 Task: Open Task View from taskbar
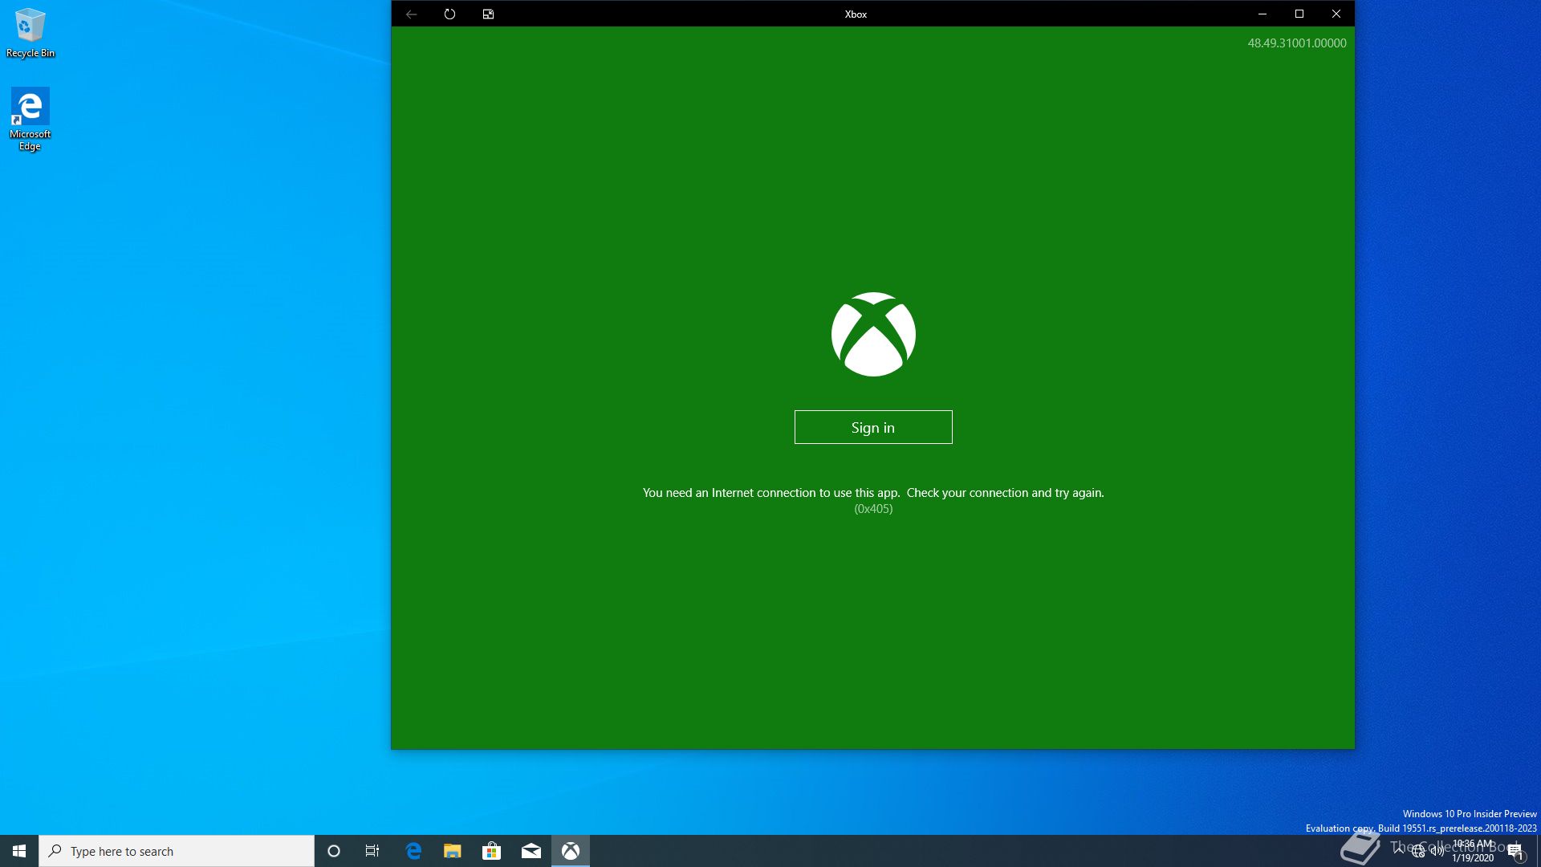point(372,851)
